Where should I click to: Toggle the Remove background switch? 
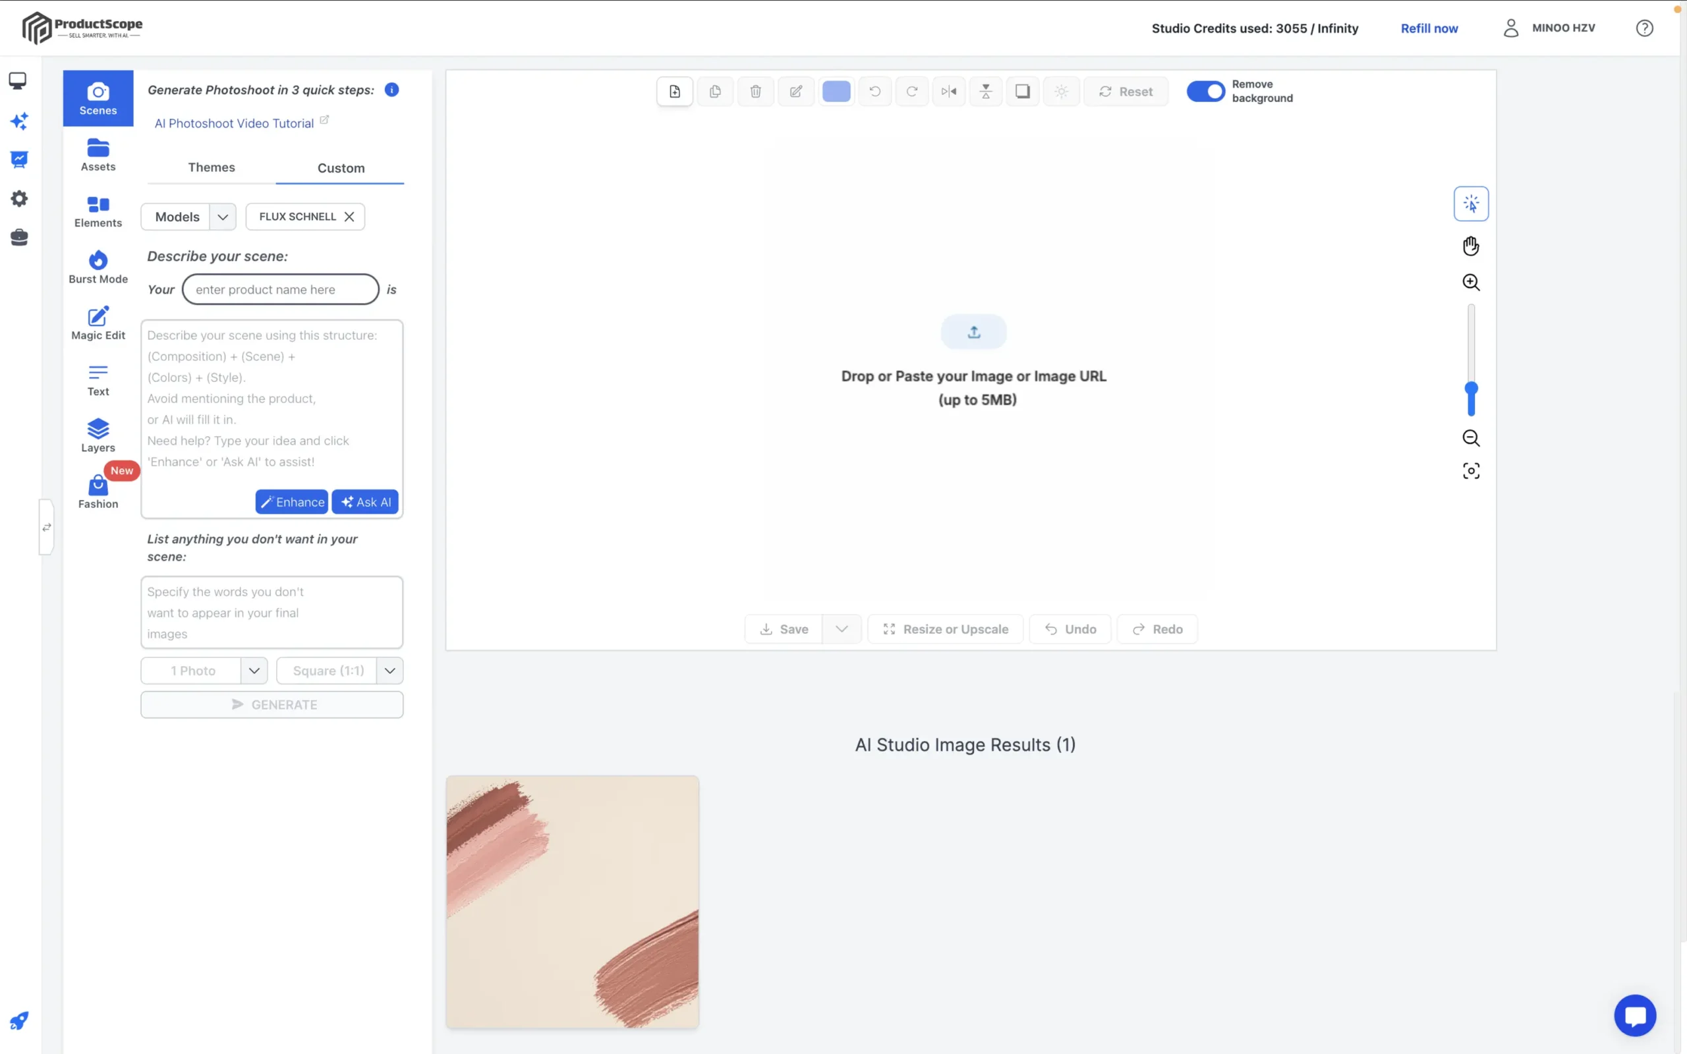click(1205, 92)
